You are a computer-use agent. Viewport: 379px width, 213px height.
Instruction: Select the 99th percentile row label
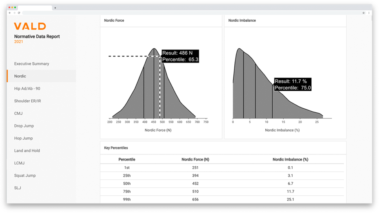click(x=127, y=199)
